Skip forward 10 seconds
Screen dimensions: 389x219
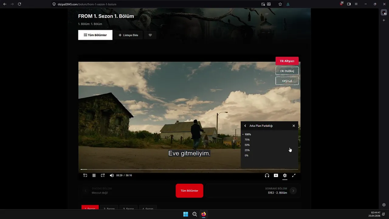click(x=103, y=176)
